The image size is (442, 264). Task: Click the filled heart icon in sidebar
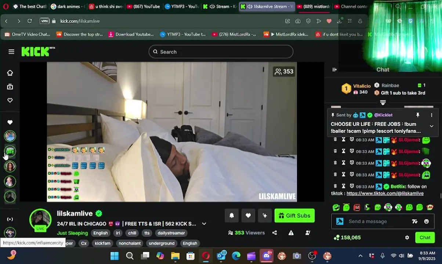(x=10, y=122)
